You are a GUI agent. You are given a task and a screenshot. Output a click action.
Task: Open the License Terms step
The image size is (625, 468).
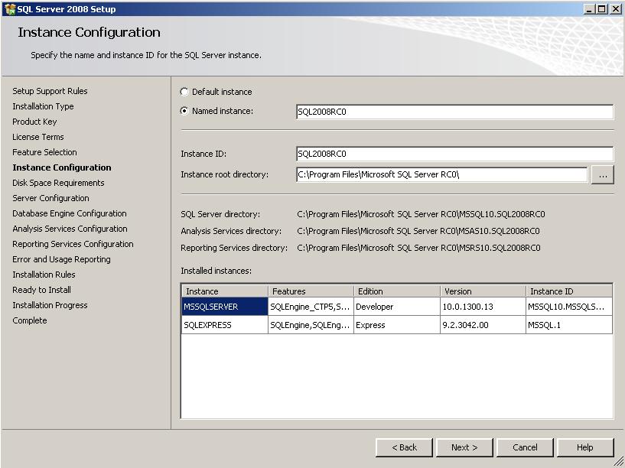[x=37, y=137]
